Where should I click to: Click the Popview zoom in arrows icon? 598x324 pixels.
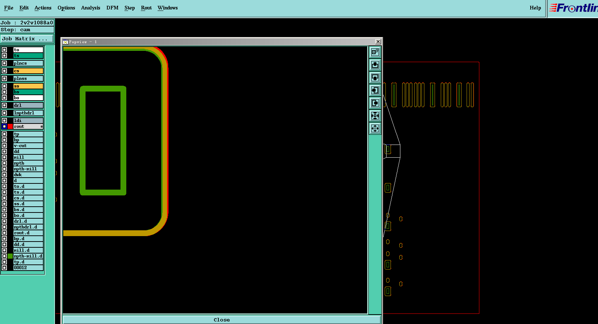pyautogui.click(x=375, y=116)
